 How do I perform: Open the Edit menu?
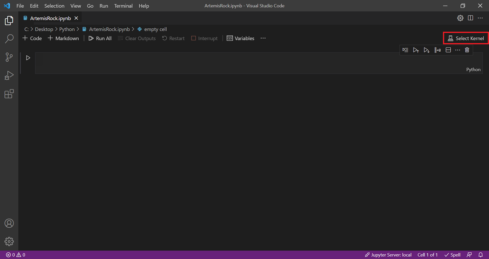34,6
